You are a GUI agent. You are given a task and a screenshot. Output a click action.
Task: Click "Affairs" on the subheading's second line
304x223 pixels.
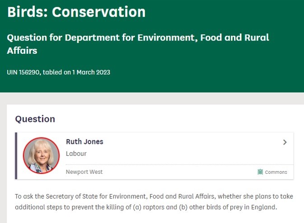click(x=22, y=51)
